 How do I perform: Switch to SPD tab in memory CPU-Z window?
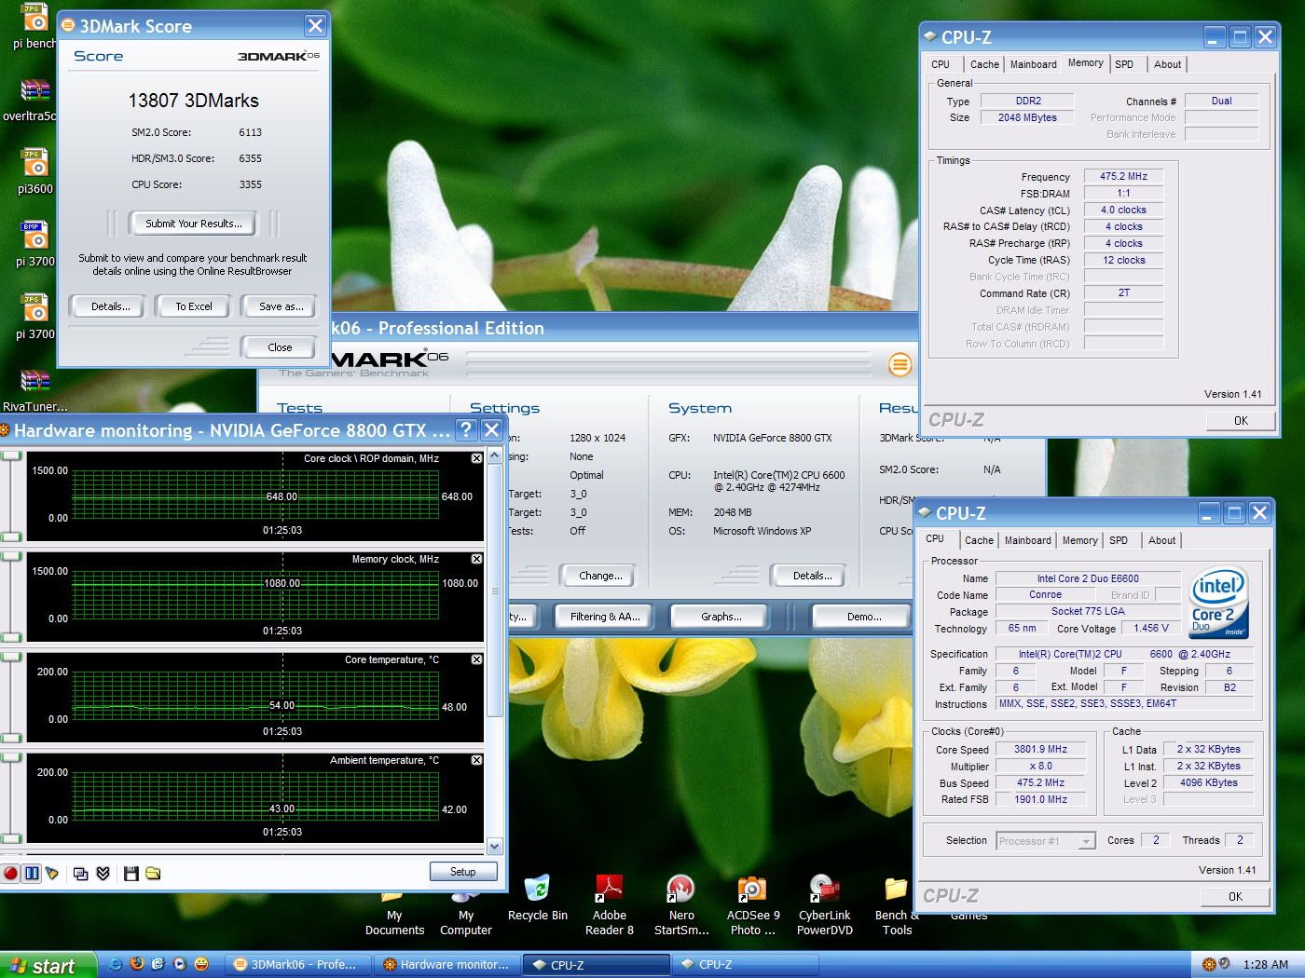[x=1124, y=64]
